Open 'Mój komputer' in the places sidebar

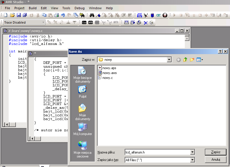pyautogui.click(x=83, y=129)
